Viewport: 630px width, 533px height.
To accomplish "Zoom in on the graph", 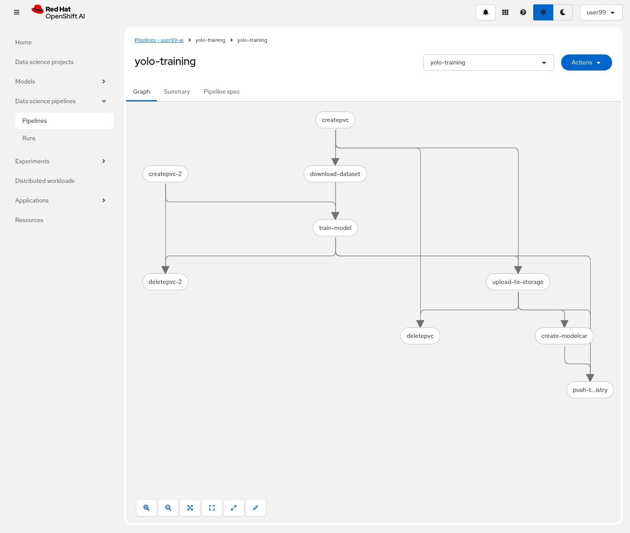I will [x=146, y=508].
